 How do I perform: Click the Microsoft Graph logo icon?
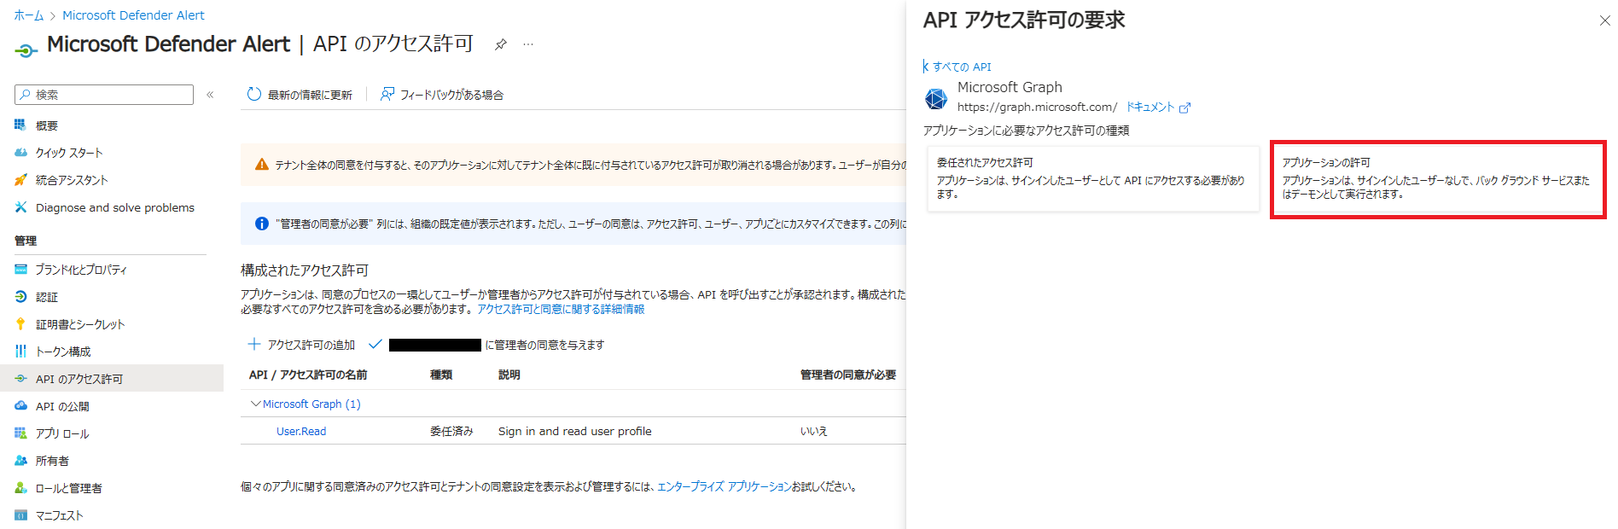[936, 99]
